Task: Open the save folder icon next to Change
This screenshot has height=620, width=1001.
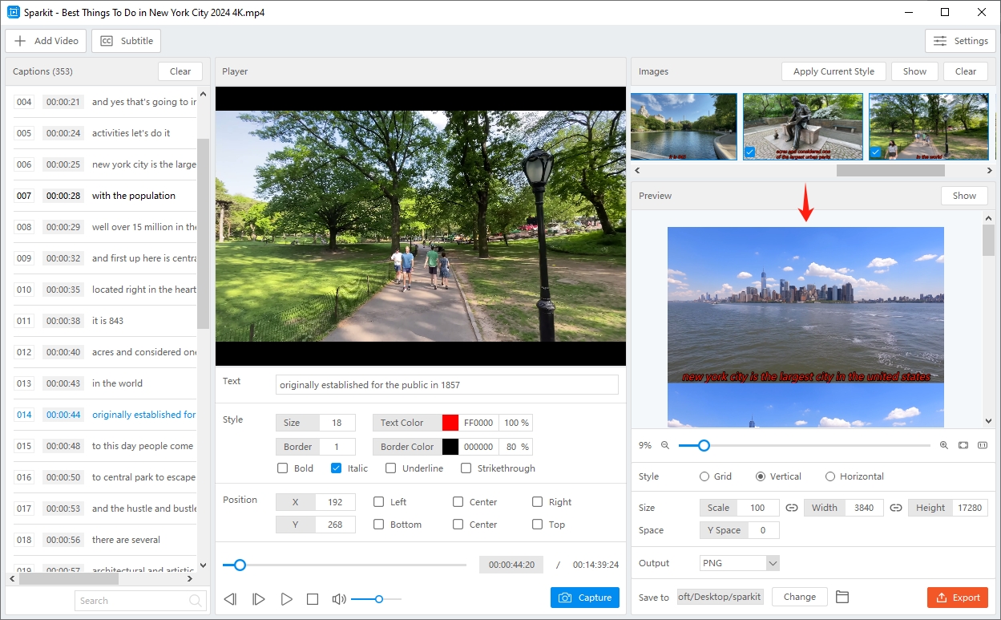Action: pos(842,597)
